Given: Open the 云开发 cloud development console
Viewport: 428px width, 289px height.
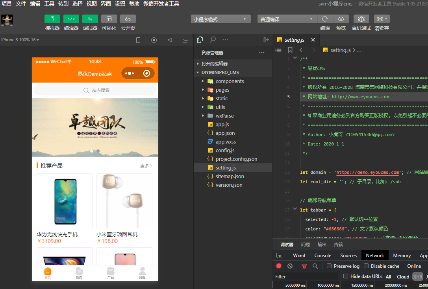Looking at the screenshot, I should pos(128,19).
